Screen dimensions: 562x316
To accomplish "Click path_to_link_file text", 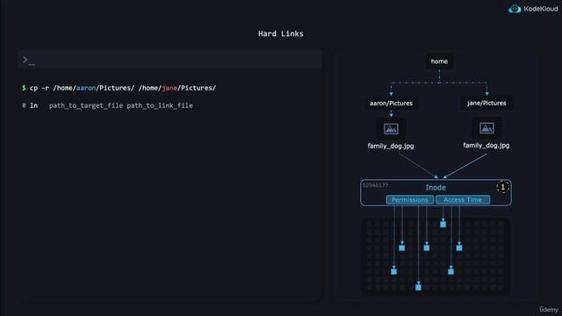I will 160,105.
